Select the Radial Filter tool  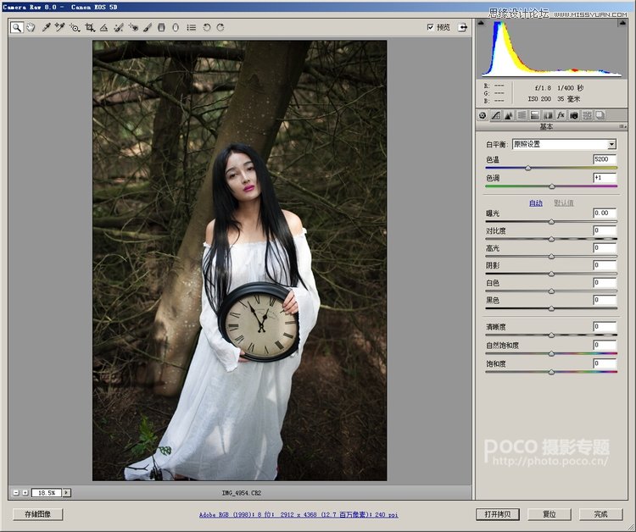click(x=176, y=28)
